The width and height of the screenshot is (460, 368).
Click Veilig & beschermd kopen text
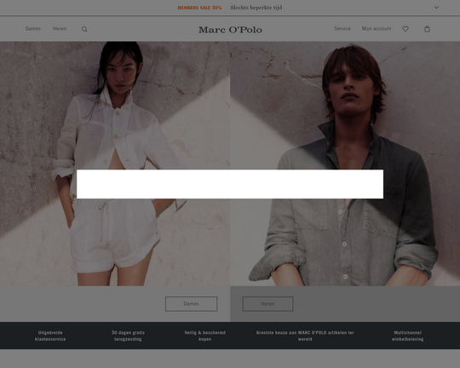click(205, 336)
